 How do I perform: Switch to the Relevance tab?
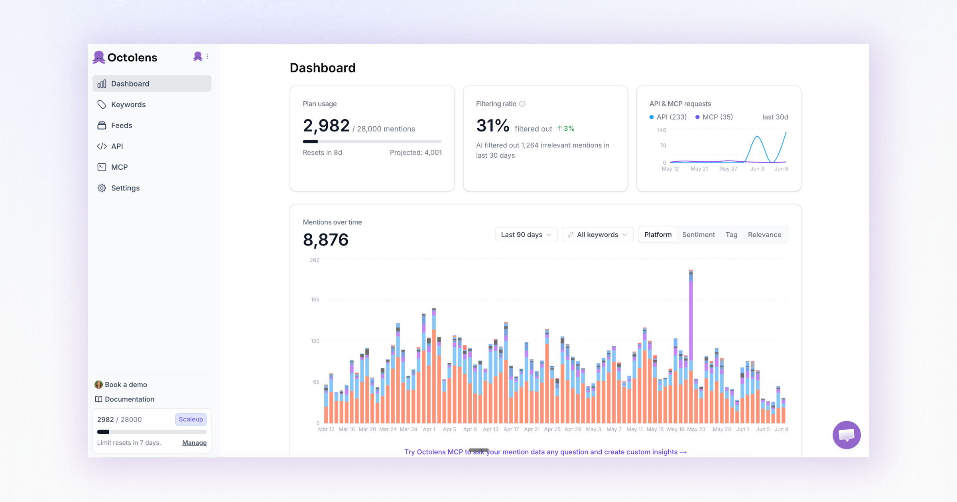[764, 235]
